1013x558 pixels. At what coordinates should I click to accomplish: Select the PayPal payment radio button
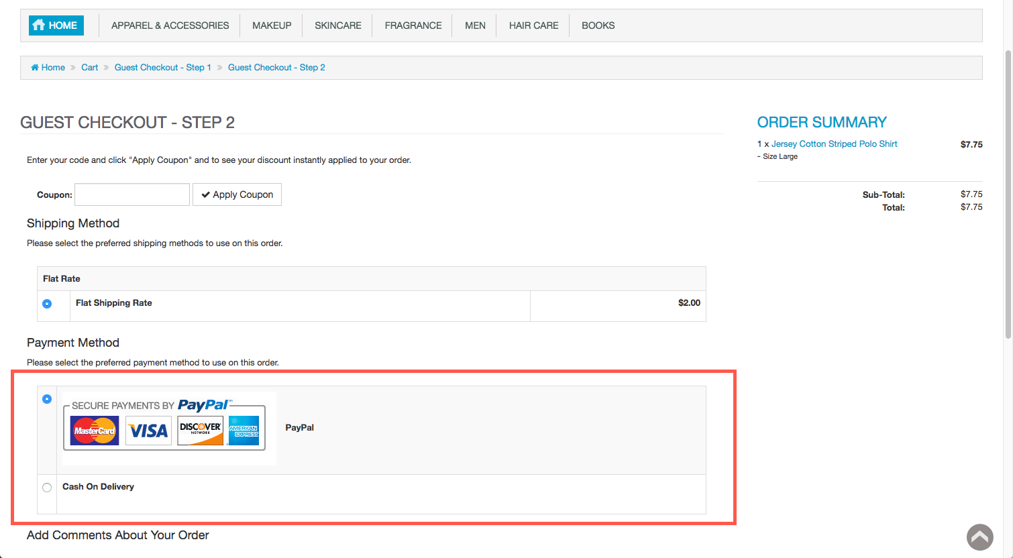(x=47, y=399)
